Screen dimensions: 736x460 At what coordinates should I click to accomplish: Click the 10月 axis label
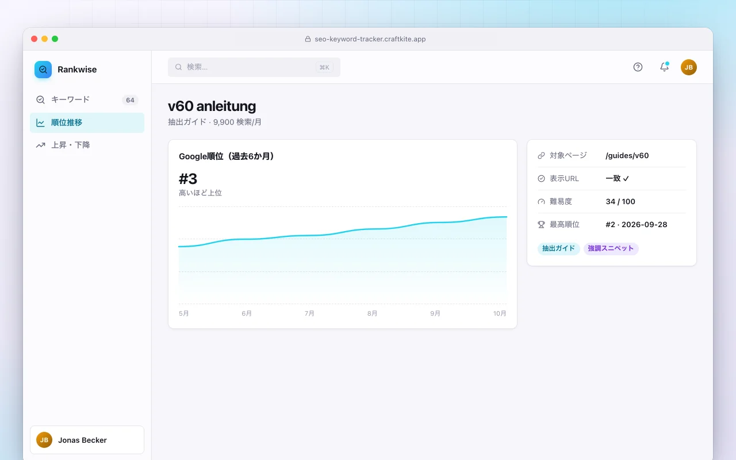500,313
